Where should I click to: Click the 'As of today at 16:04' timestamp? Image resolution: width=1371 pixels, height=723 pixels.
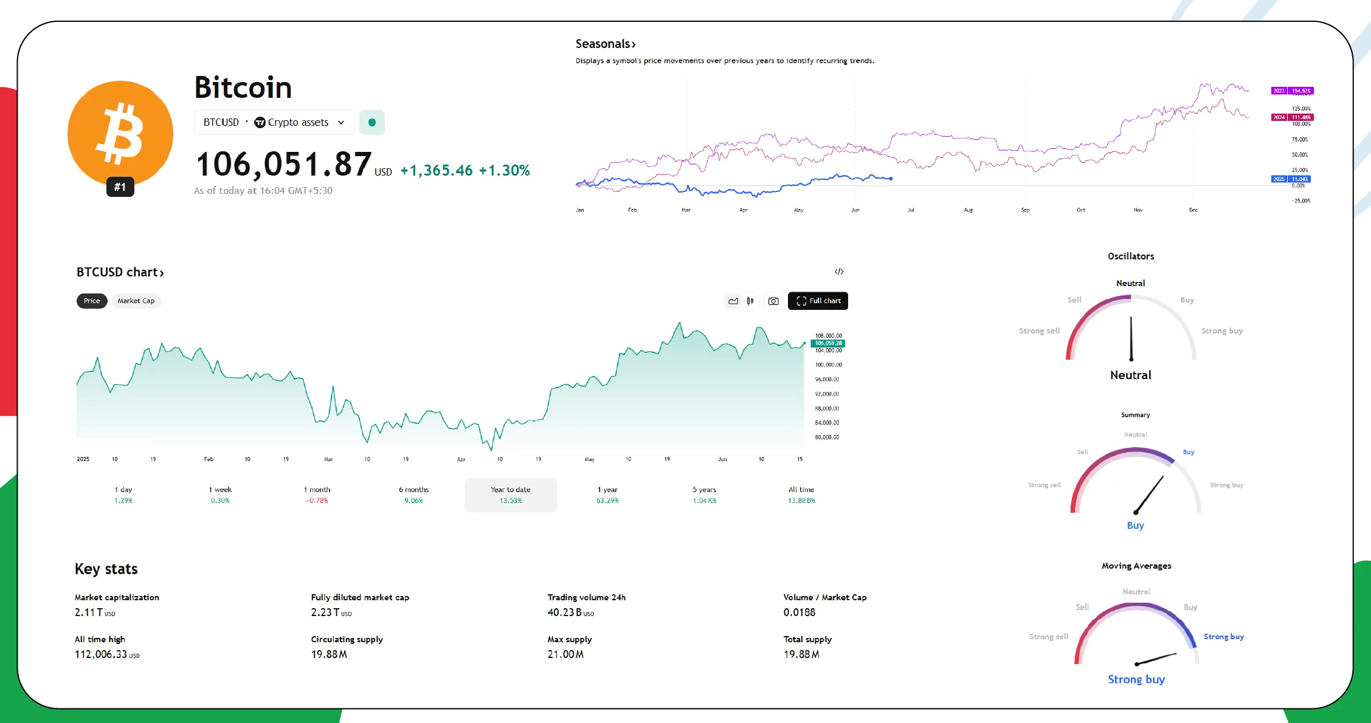tap(263, 191)
